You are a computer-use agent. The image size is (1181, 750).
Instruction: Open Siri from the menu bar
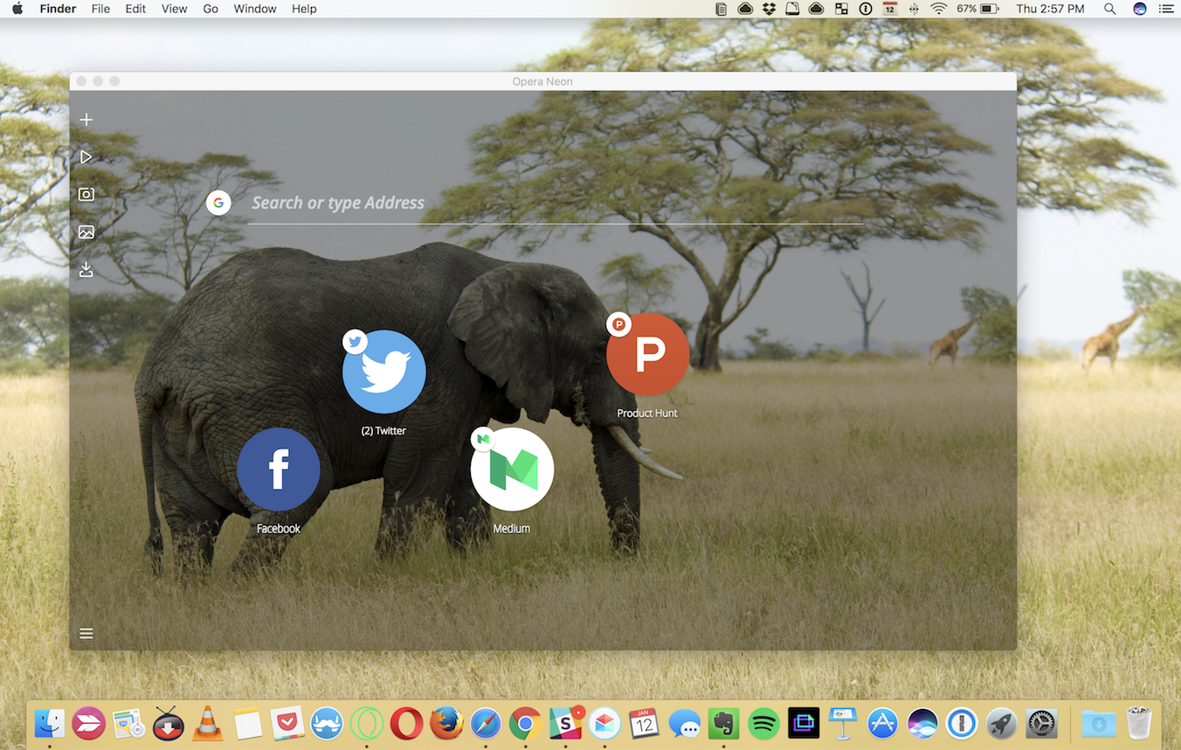point(1140,9)
